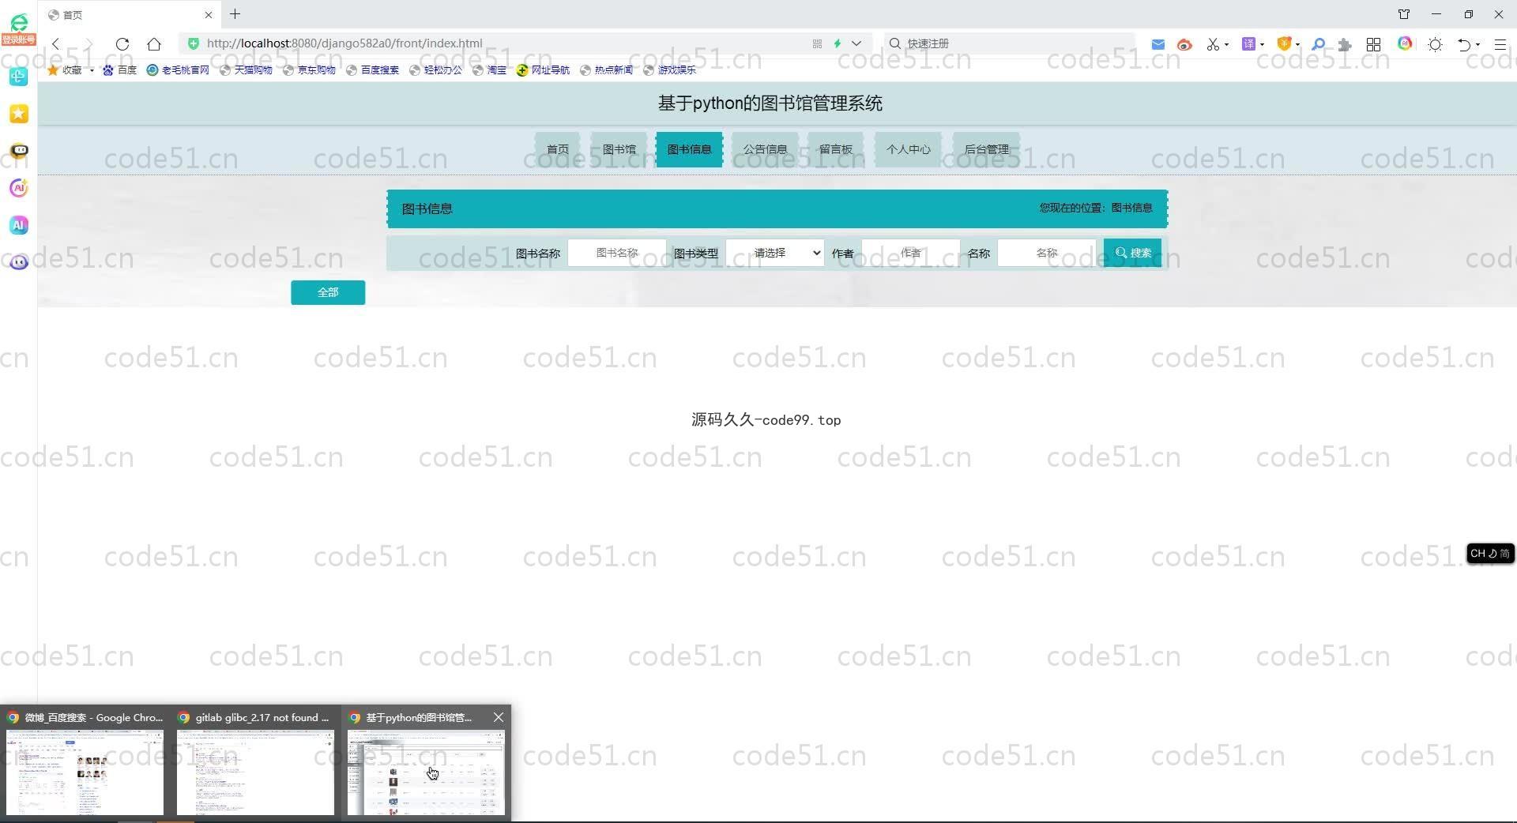Open the translate extension icon

1248,43
